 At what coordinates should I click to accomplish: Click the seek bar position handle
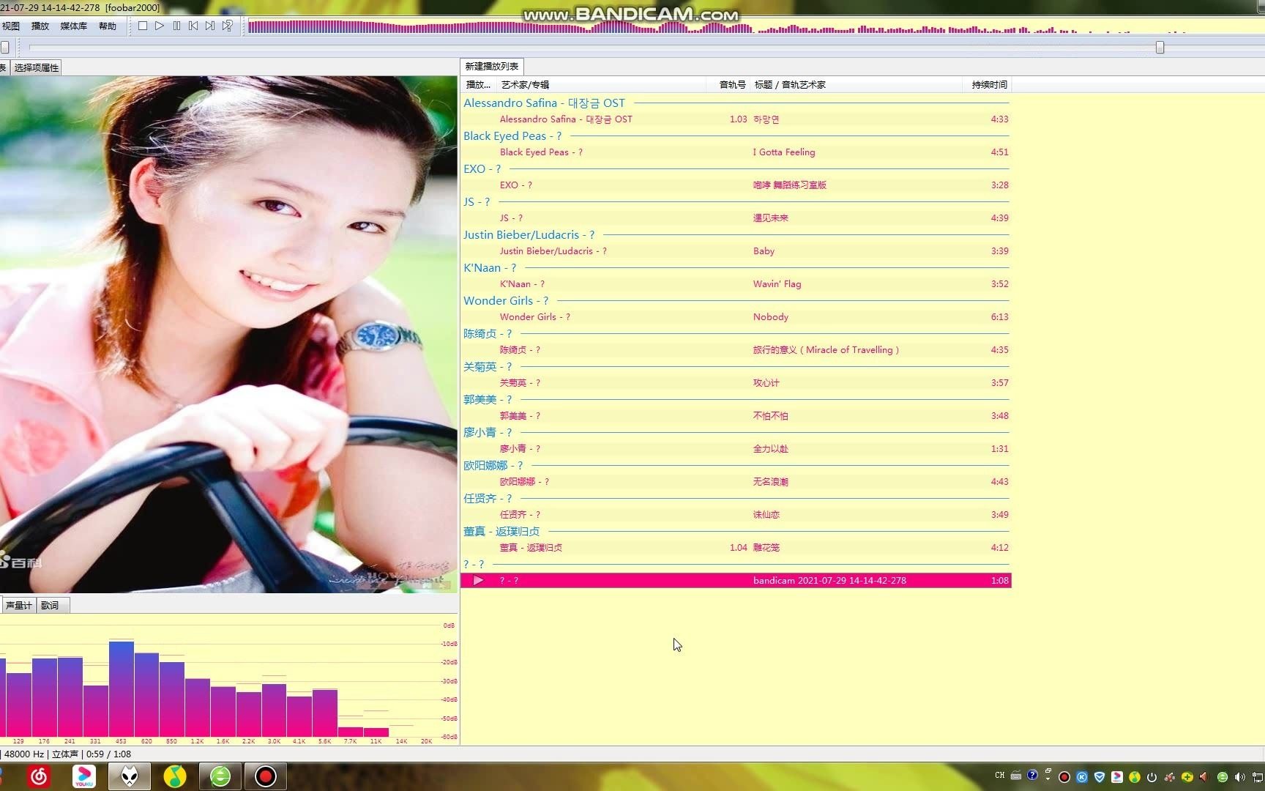pos(1160,48)
